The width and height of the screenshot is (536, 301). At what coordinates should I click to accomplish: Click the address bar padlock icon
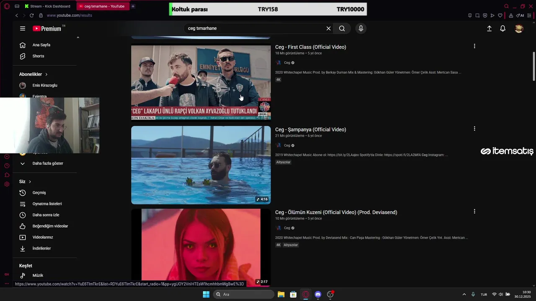[41, 15]
